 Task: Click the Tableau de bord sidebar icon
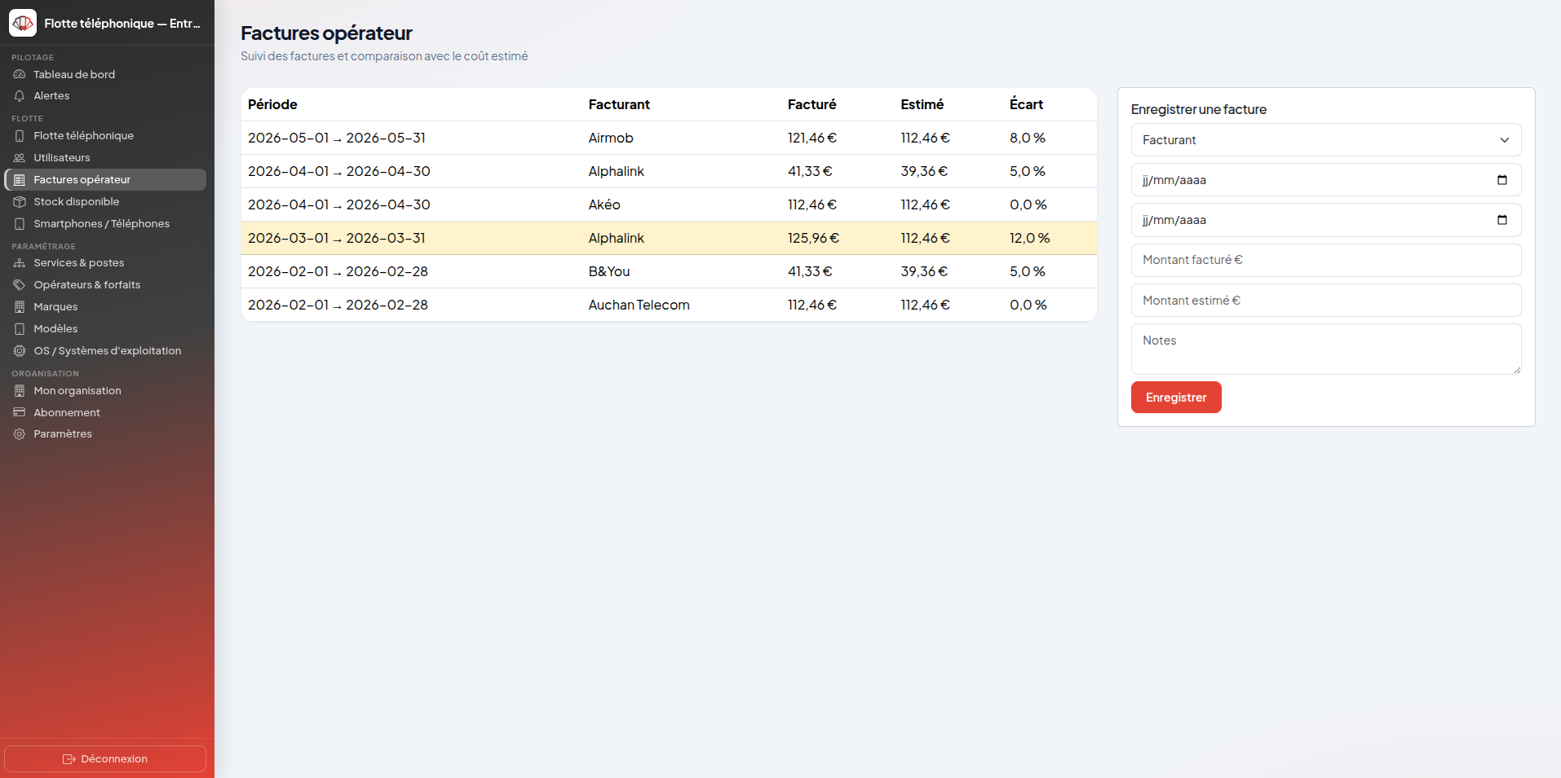pyautogui.click(x=20, y=74)
